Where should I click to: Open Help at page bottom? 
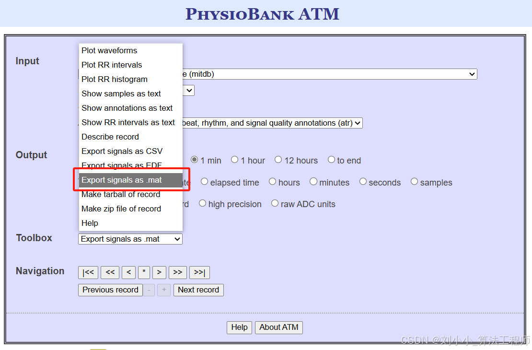click(x=239, y=327)
